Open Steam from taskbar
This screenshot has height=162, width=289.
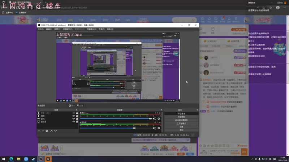click(33, 159)
